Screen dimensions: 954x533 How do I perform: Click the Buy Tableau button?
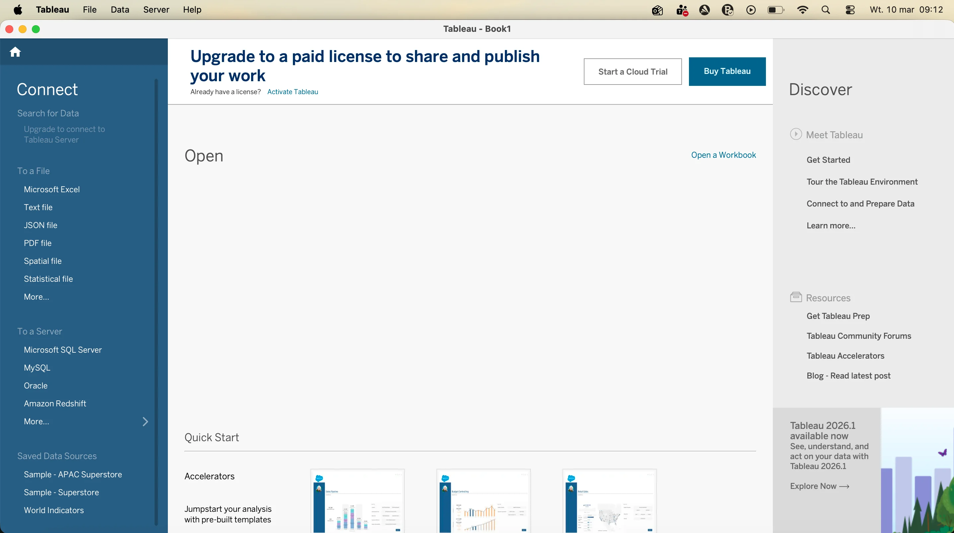[x=727, y=72]
